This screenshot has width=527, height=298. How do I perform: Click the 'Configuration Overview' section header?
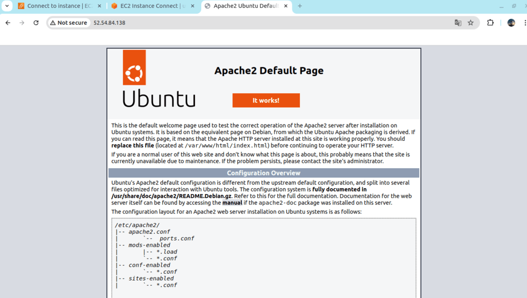(263, 173)
